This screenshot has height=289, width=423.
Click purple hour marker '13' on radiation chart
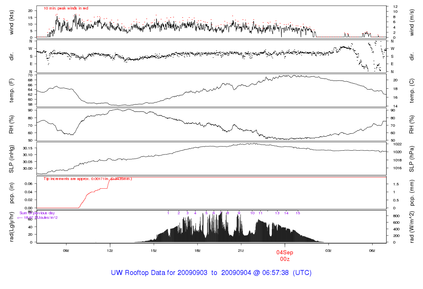point(277,213)
